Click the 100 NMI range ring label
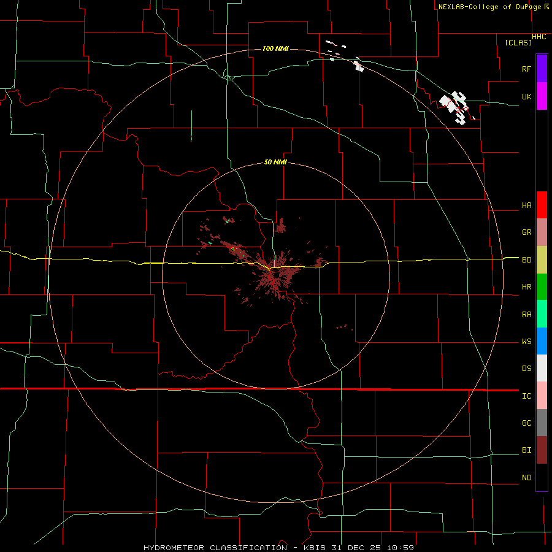The height and width of the screenshot is (552, 552). pos(275,48)
